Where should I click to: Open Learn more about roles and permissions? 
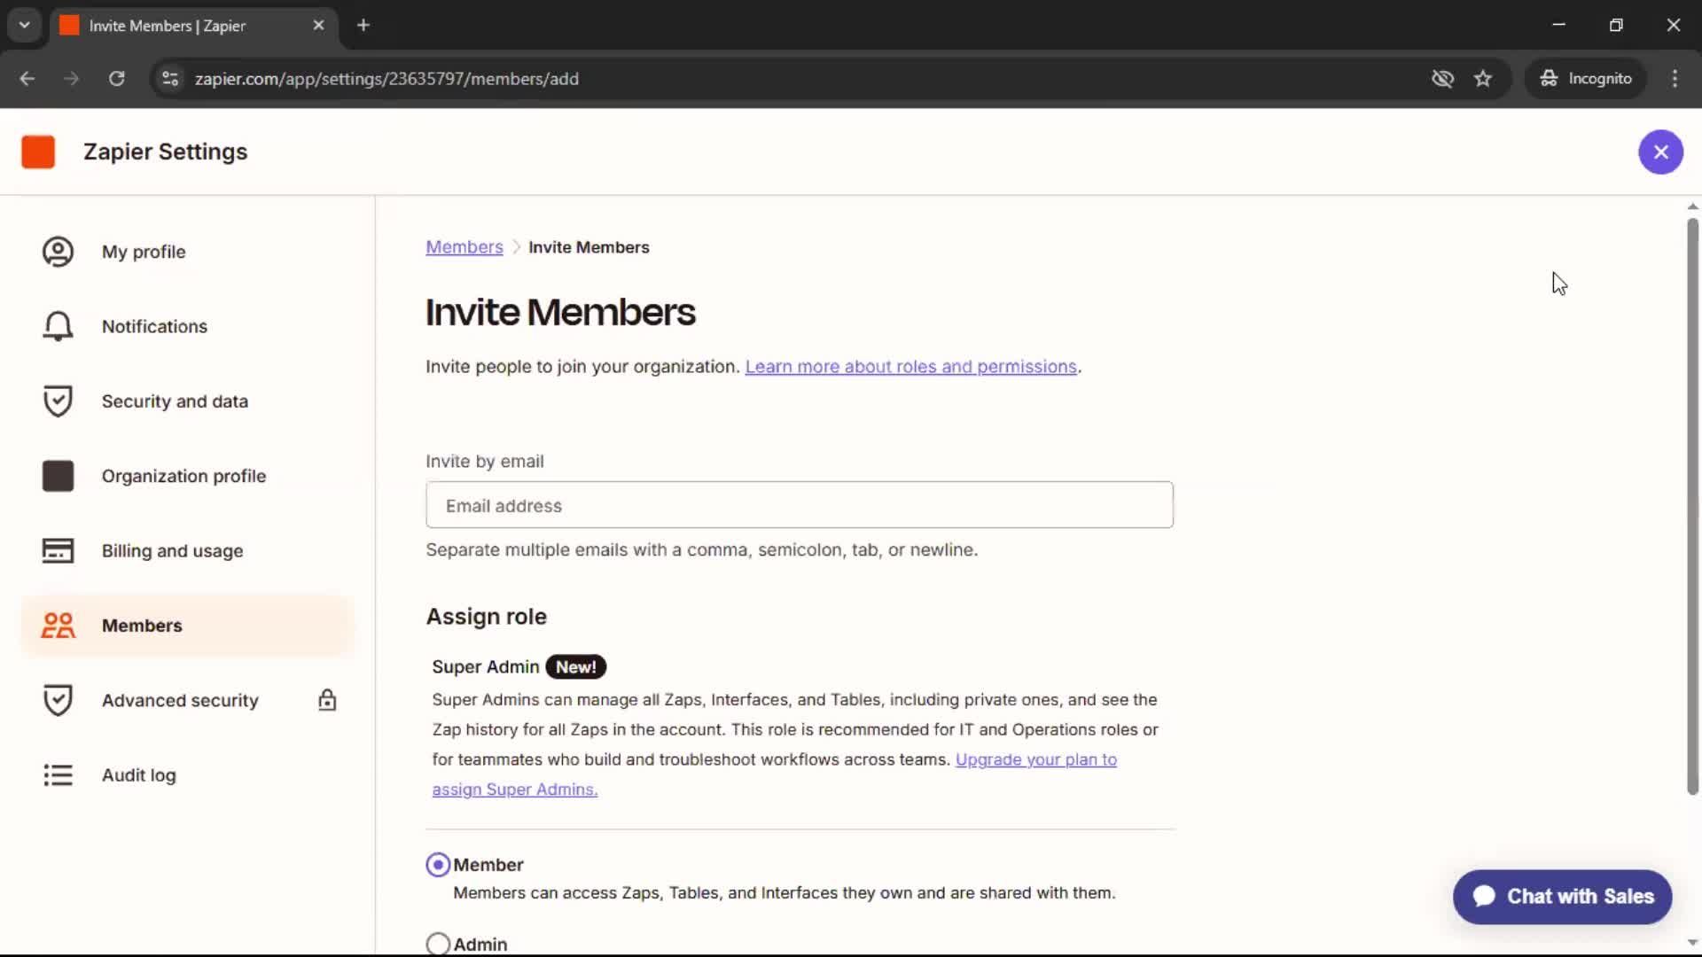pyautogui.click(x=910, y=367)
